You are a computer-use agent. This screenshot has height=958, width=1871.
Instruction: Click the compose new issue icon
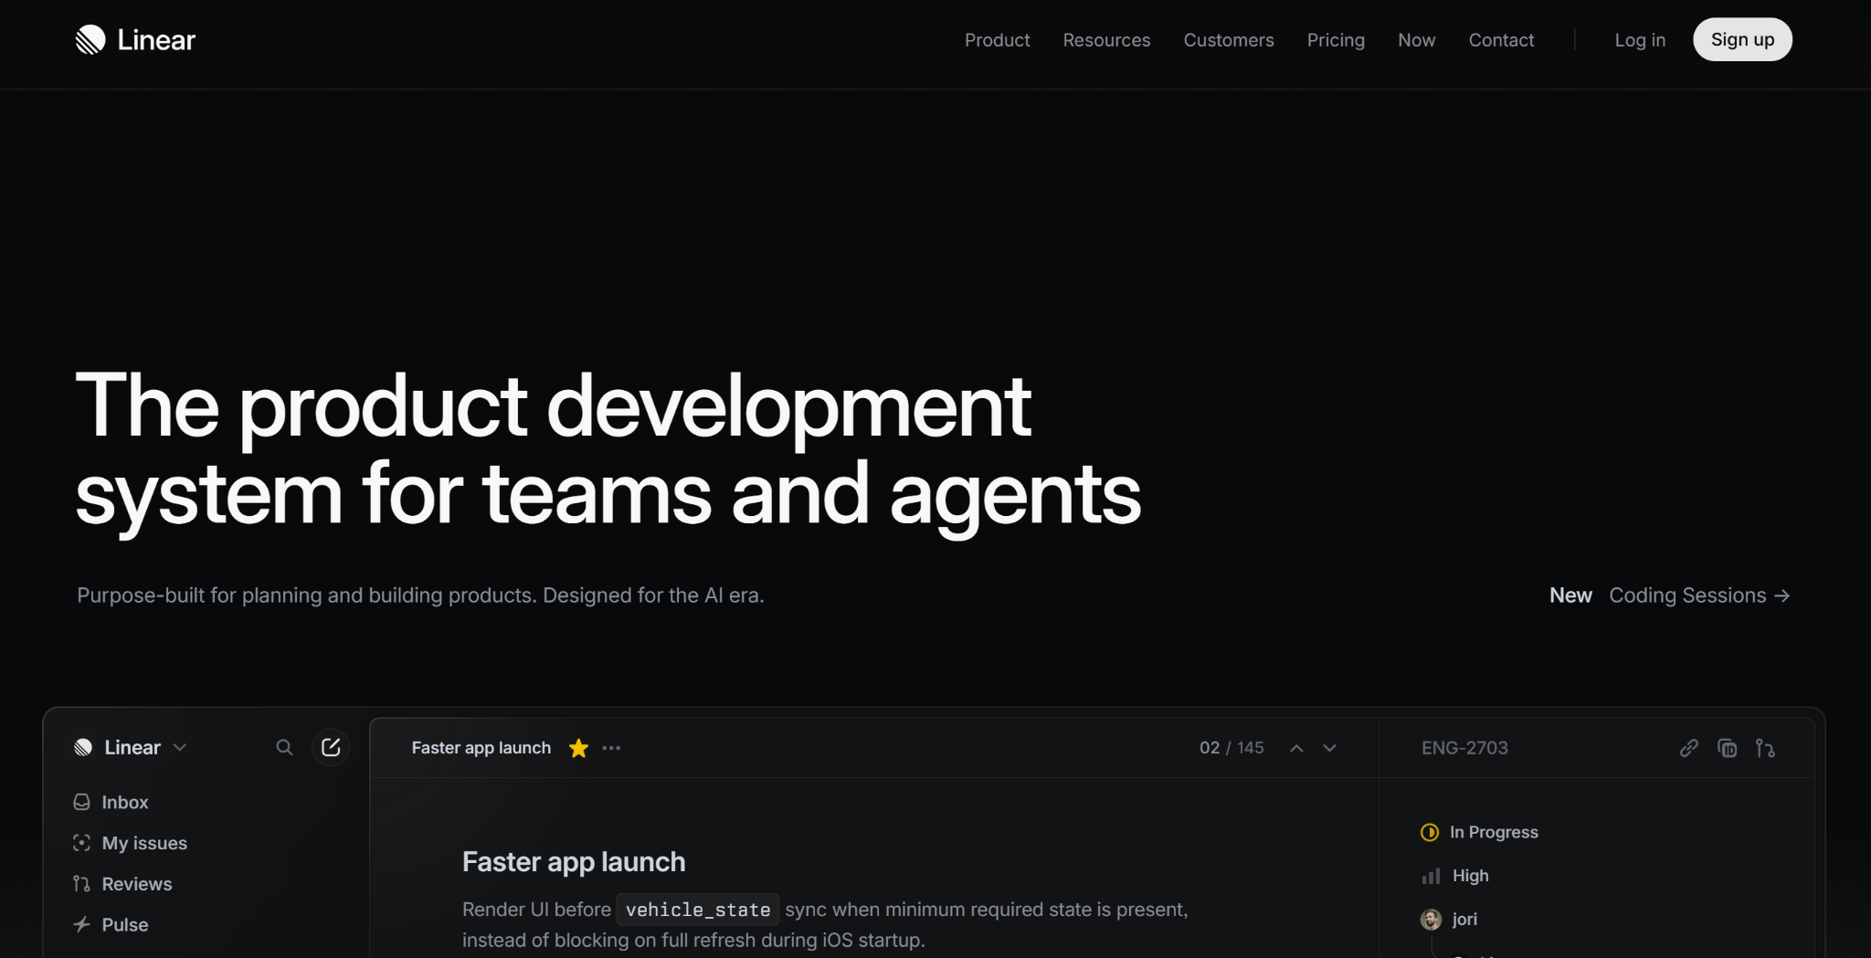[331, 747]
